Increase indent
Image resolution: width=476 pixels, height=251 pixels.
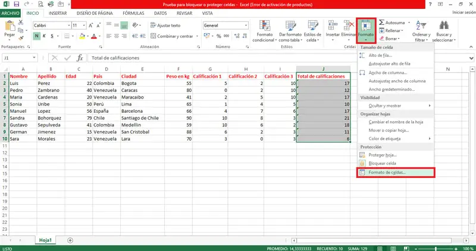[x=143, y=36]
